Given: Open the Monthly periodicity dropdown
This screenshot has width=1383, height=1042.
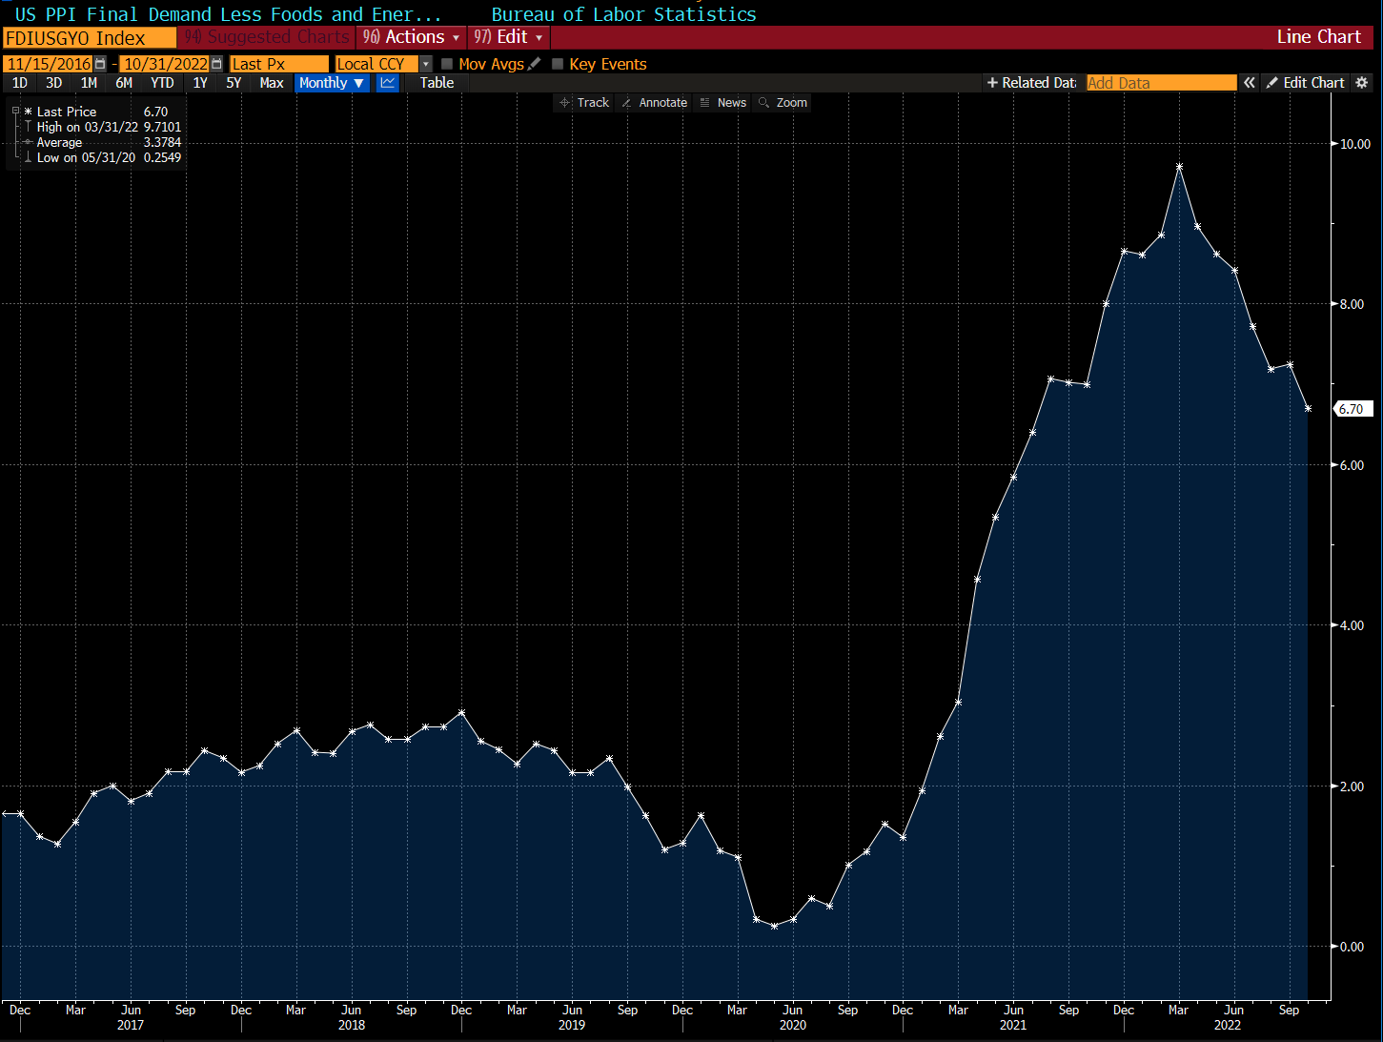Looking at the screenshot, I should coord(331,83).
